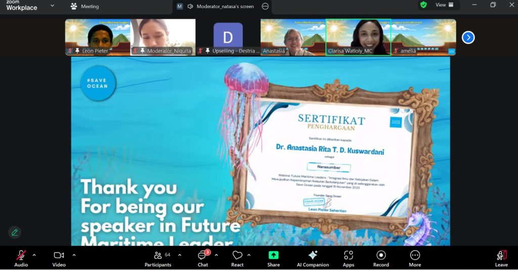Click the green Share screen button
The height and width of the screenshot is (270, 518).
click(x=273, y=258)
